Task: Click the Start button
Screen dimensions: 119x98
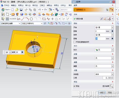Action: (6, 10)
